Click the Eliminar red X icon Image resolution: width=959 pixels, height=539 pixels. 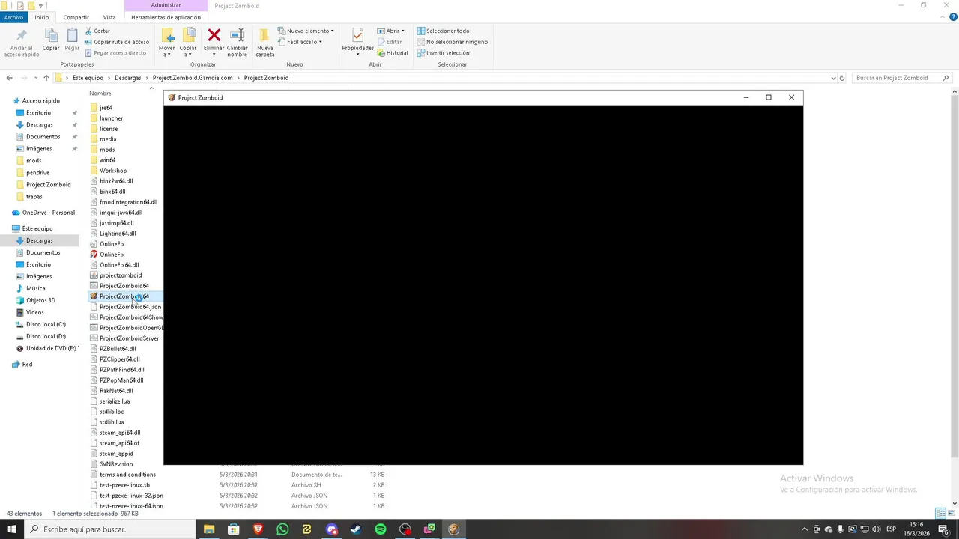(x=214, y=34)
